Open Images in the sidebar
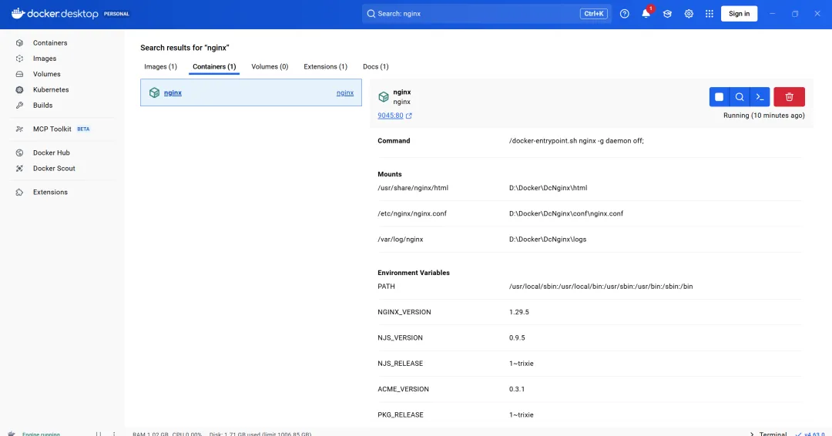The width and height of the screenshot is (832, 436). (45, 59)
